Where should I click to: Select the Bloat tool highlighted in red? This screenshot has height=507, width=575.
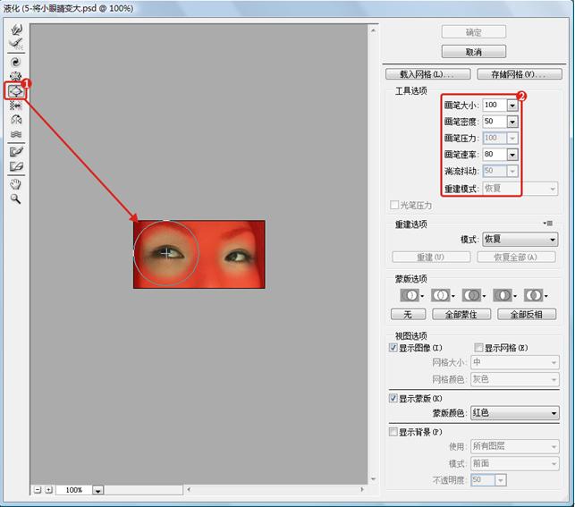(15, 90)
